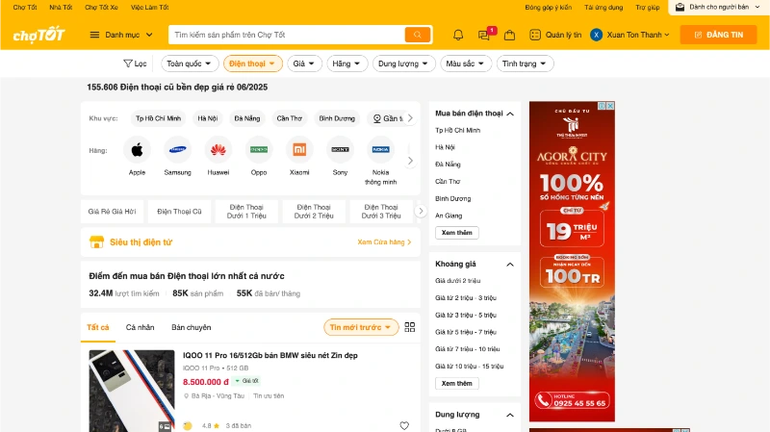Click Xem Cửa hàng link
770x432 pixels.
[384, 242]
